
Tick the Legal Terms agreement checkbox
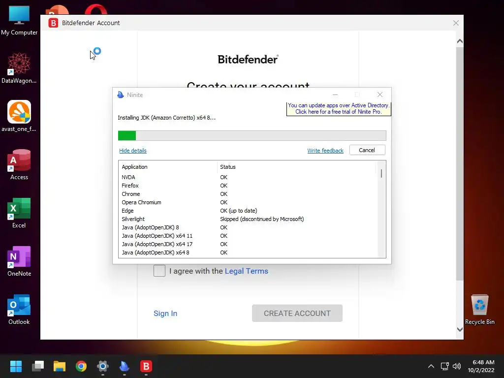(x=159, y=271)
